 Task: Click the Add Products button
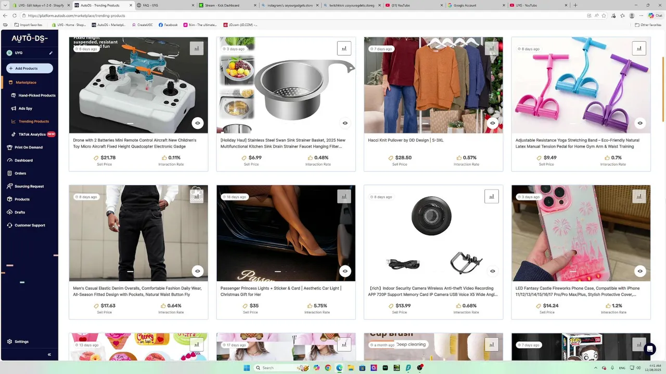[x=30, y=68]
